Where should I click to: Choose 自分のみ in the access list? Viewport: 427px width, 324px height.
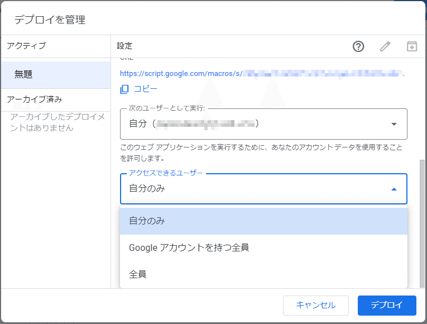(263, 221)
